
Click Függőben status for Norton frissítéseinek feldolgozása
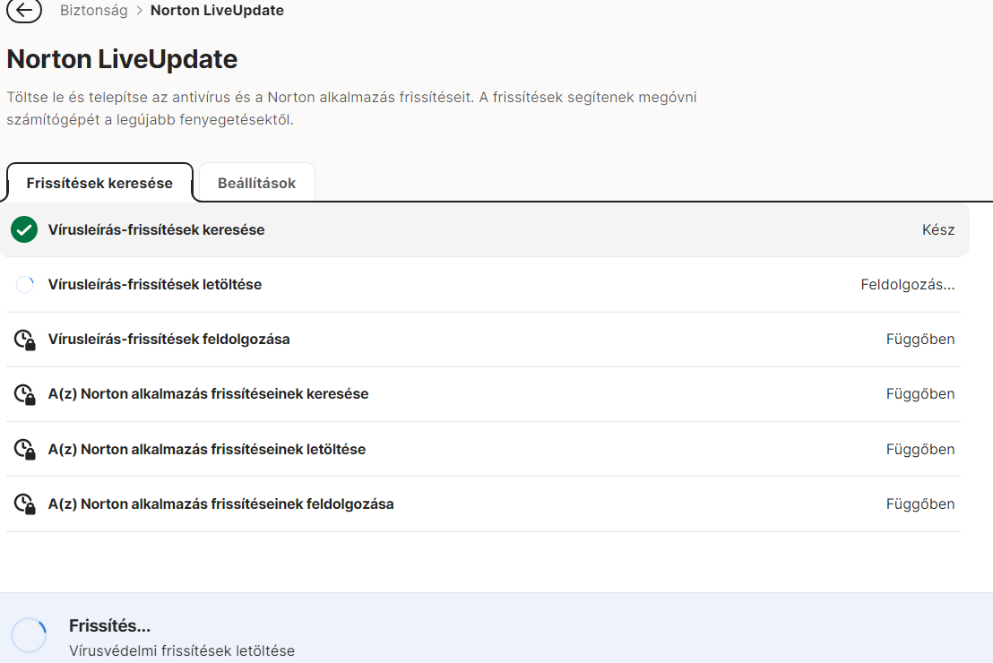point(920,504)
